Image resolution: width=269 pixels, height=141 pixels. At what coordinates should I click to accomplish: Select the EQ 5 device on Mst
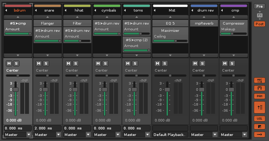[170, 23]
